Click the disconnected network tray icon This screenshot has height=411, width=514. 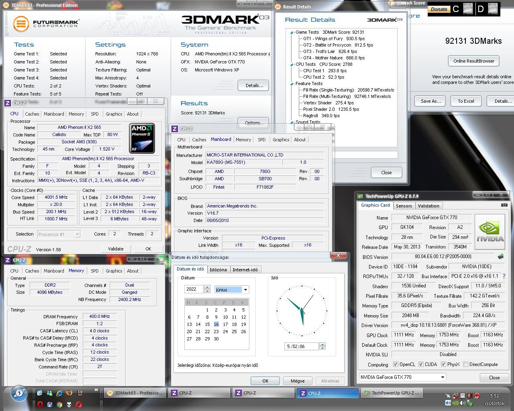coord(455,396)
